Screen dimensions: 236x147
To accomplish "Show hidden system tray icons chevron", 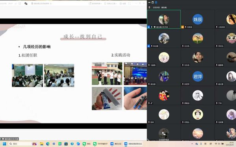I will pos(192,144).
